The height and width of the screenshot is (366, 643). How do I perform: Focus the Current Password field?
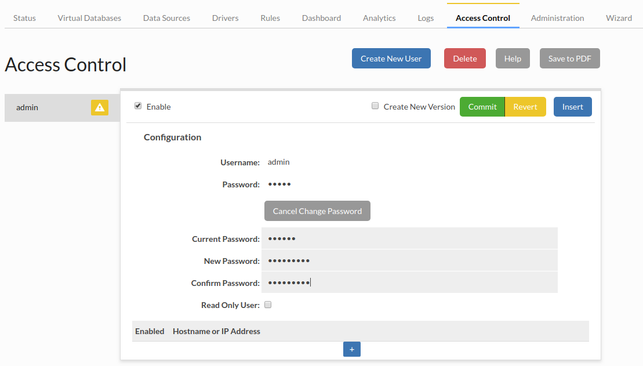409,238
